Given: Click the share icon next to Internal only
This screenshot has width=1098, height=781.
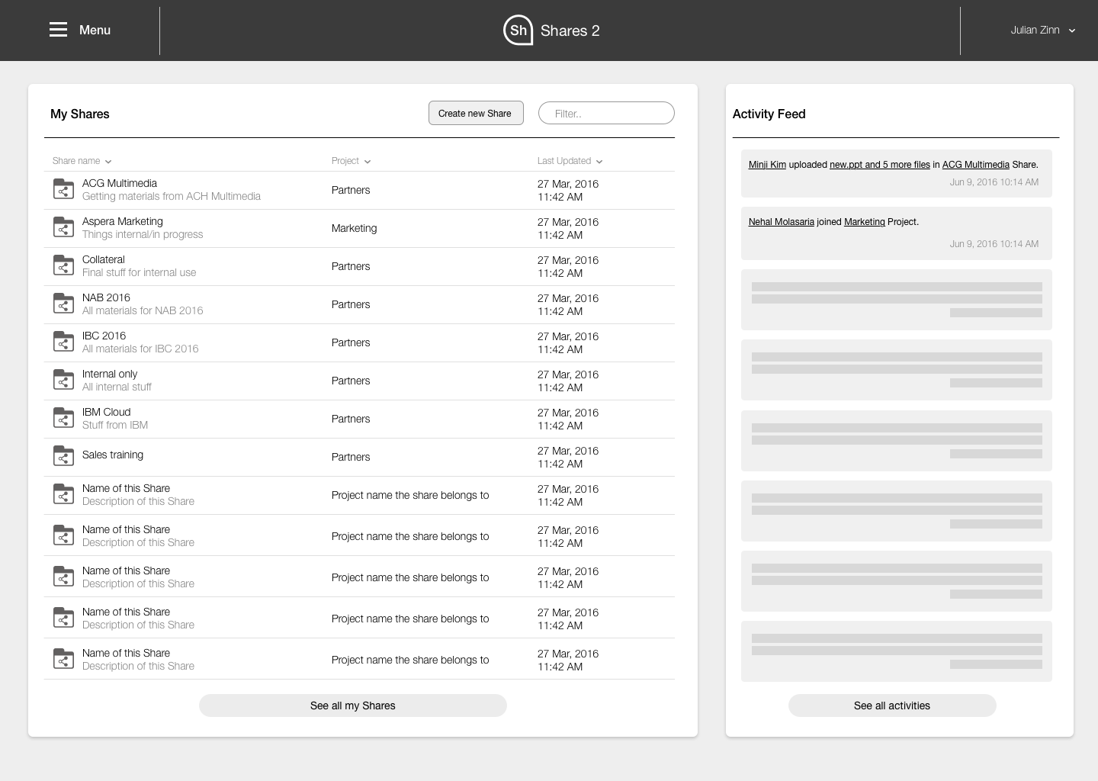Looking at the screenshot, I should [63, 380].
